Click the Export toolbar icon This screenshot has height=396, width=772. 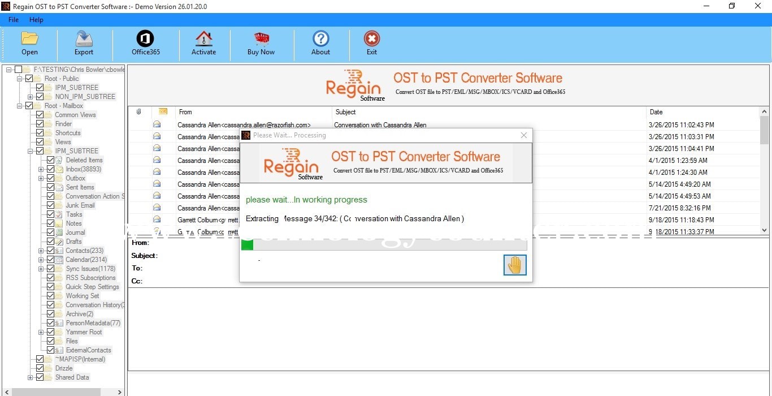pyautogui.click(x=84, y=38)
